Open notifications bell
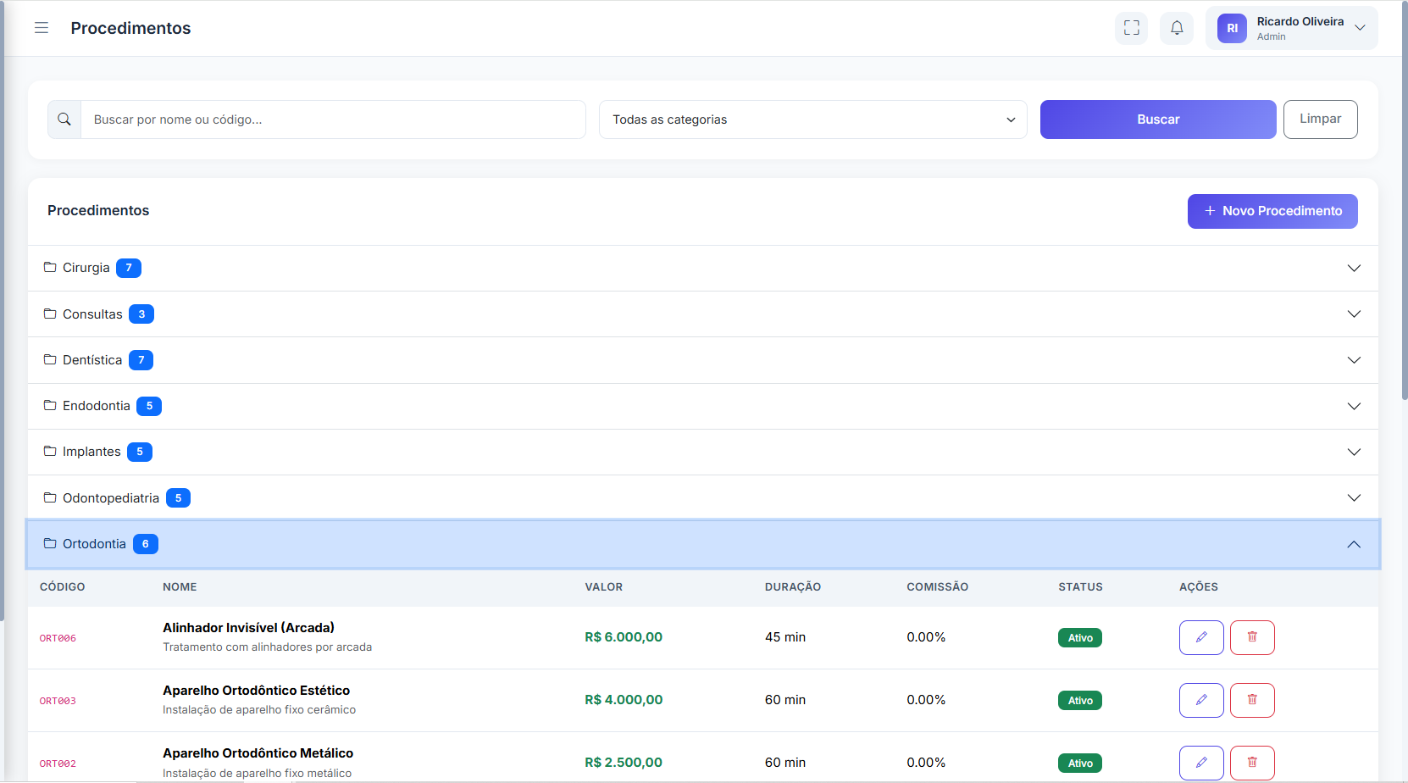The height and width of the screenshot is (783, 1408). [x=1177, y=28]
